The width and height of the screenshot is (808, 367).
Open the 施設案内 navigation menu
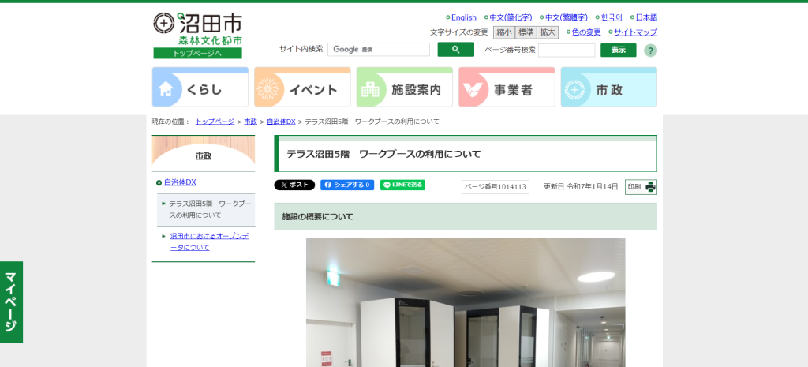coord(404,88)
